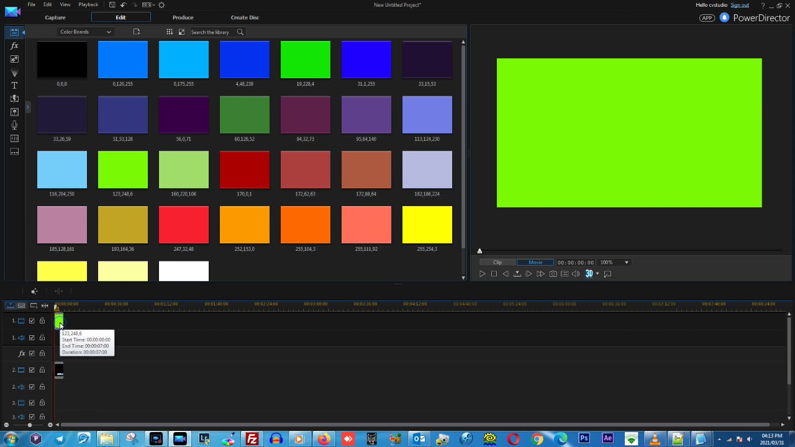
Task: Disable audio track 1 checkbox
Action: click(x=32, y=338)
